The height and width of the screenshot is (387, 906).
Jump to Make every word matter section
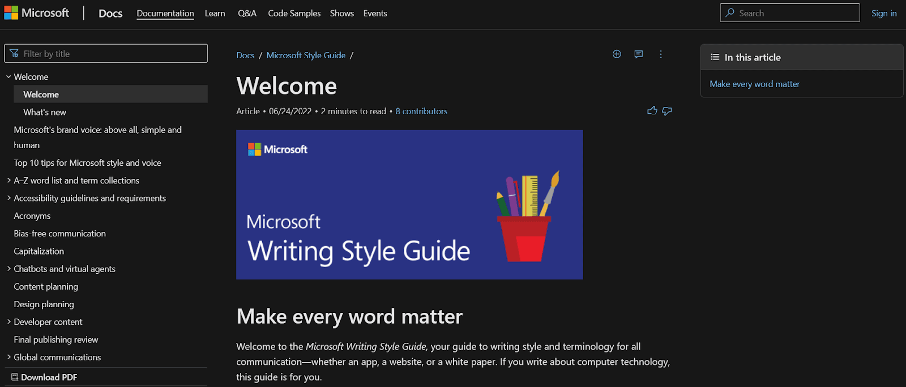[x=754, y=84]
